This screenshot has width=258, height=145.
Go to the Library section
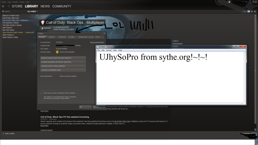pyautogui.click(x=31, y=6)
